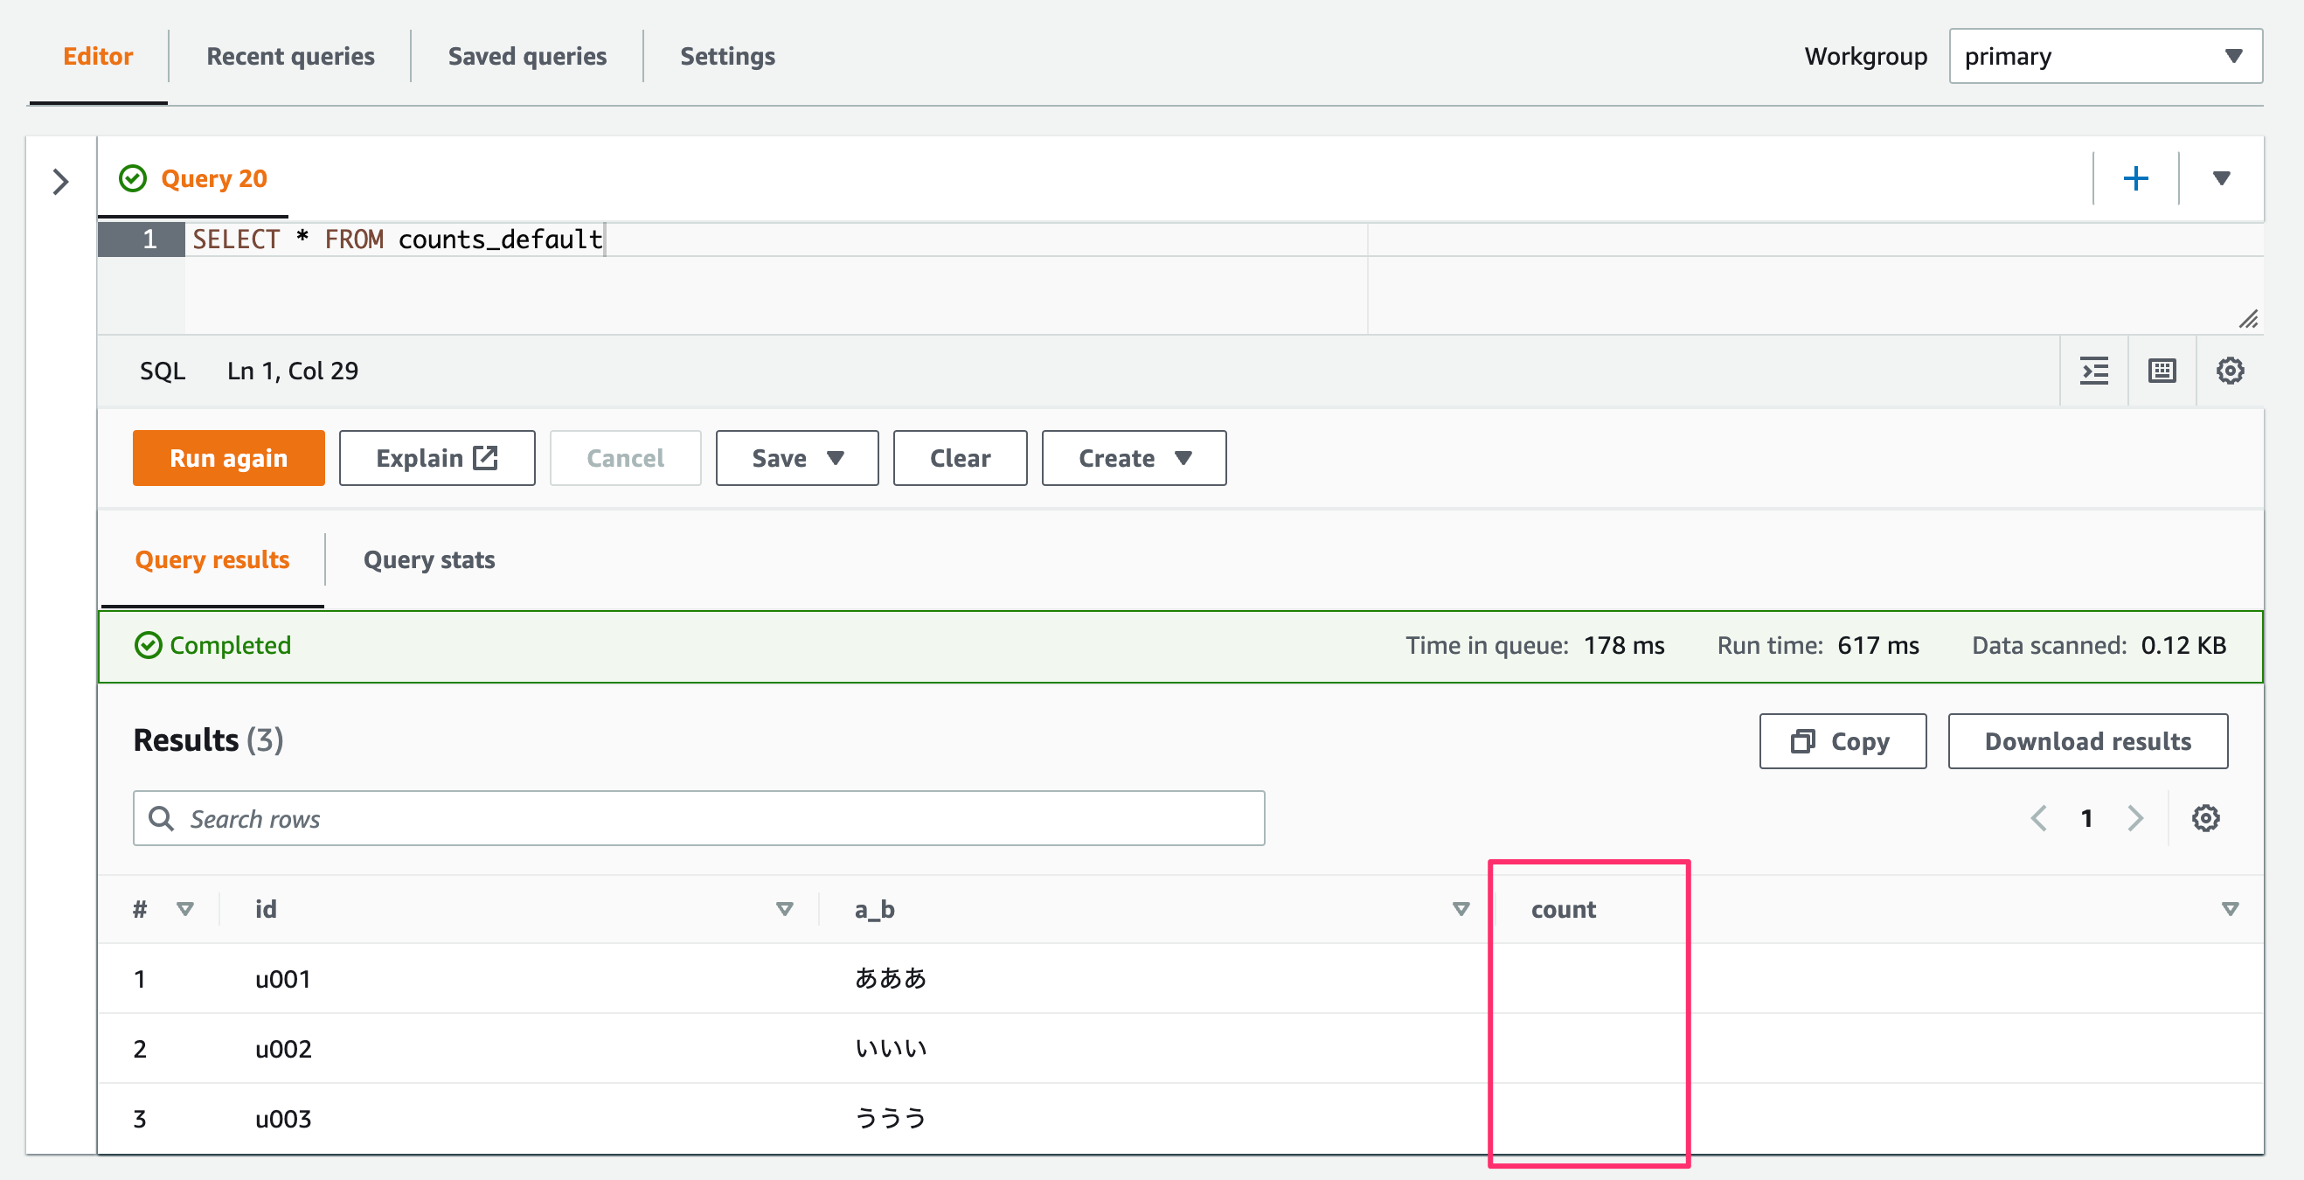
Task: Click the Run again button
Action: click(x=228, y=458)
